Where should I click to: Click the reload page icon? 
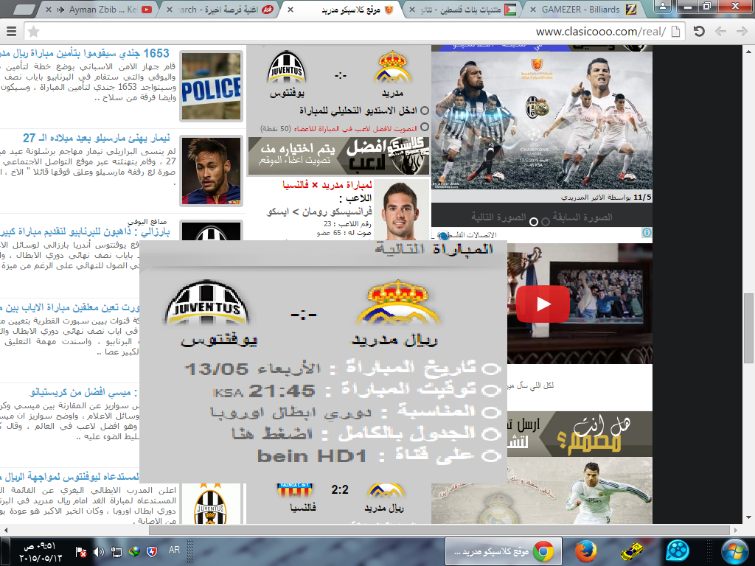coord(699,32)
